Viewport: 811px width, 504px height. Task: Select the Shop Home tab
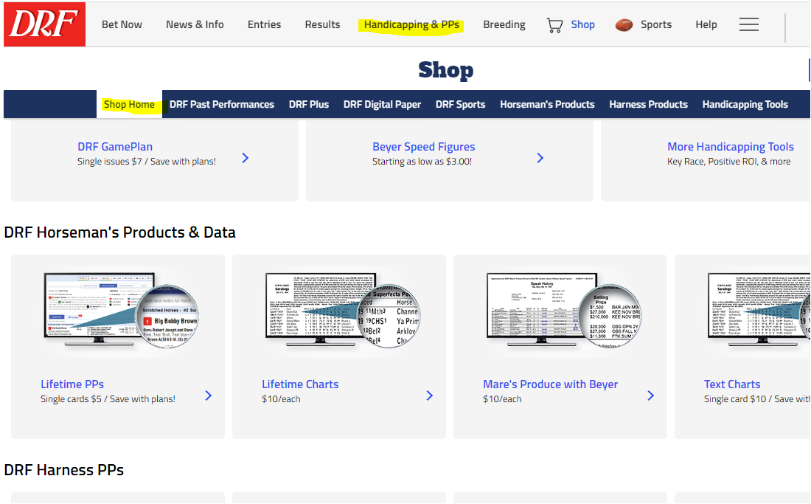(x=129, y=105)
